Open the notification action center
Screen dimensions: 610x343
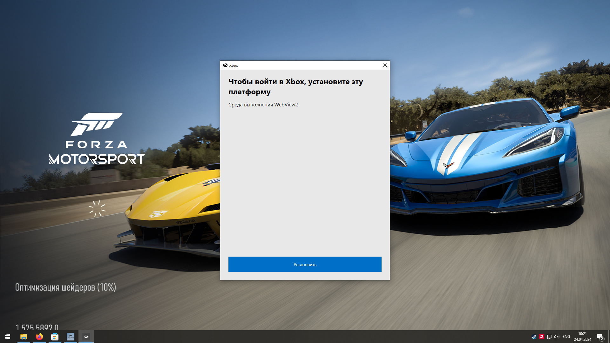point(600,337)
